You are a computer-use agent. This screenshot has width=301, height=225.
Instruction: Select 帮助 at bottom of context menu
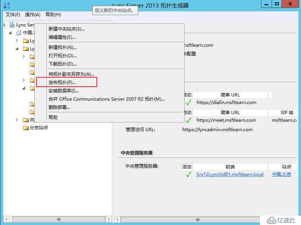click(53, 117)
